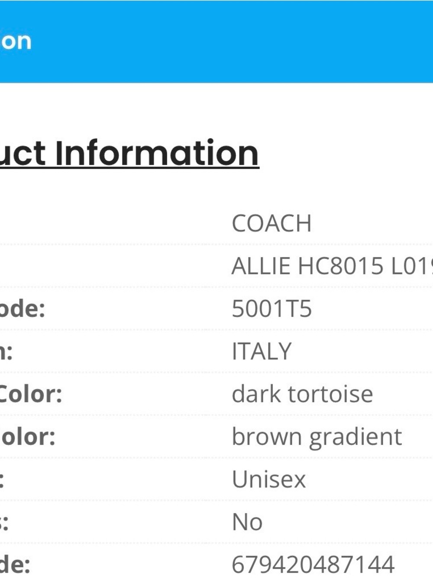Click the COACH brand value
Viewport: 433px width, 578px height.
click(x=271, y=224)
